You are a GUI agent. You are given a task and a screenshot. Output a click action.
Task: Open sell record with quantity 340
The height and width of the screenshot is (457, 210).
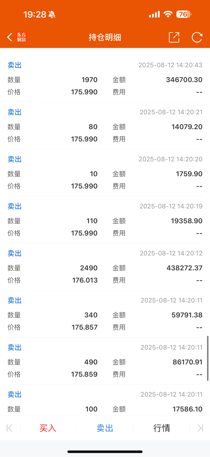coord(105,314)
